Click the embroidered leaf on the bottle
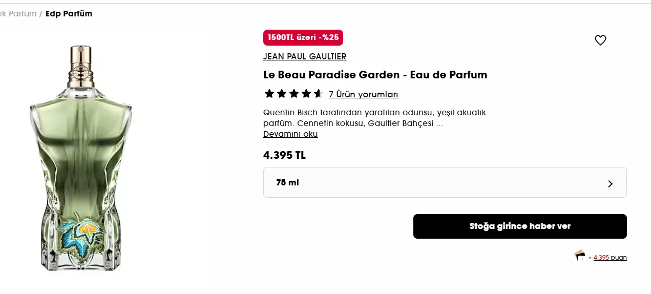The image size is (651, 294). click(82, 236)
